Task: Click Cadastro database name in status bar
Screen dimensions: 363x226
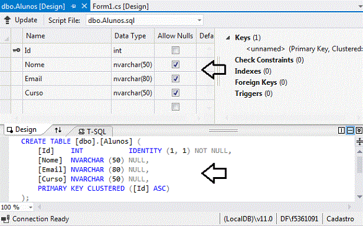Action: (340, 219)
